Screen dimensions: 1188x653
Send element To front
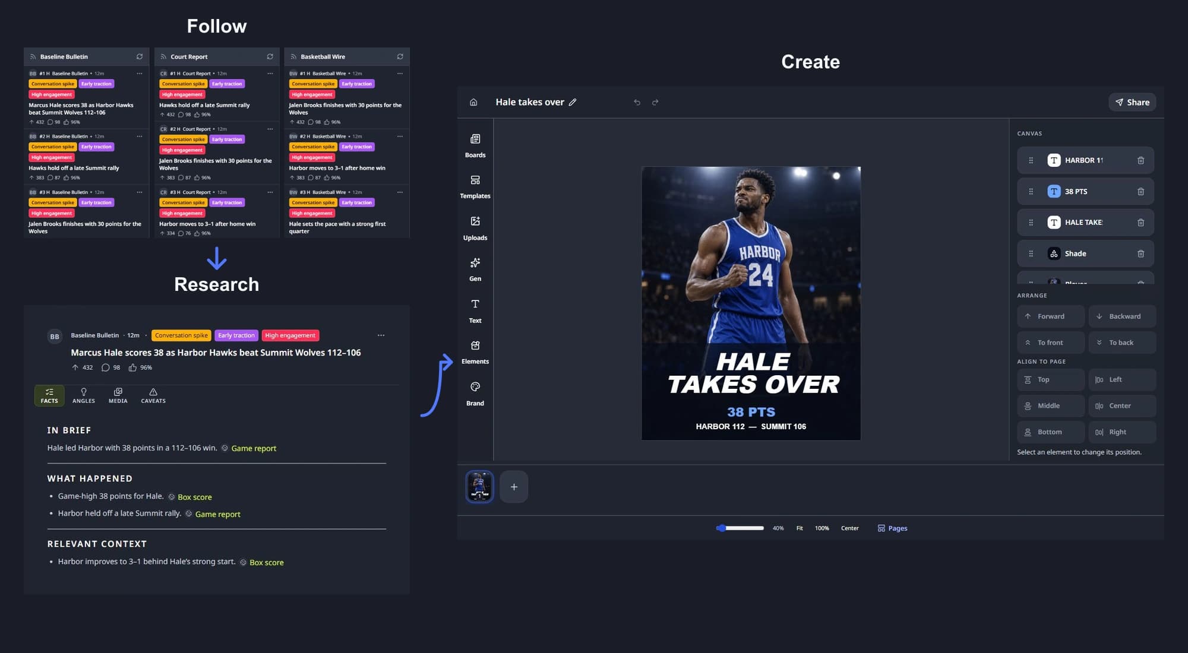click(1051, 343)
